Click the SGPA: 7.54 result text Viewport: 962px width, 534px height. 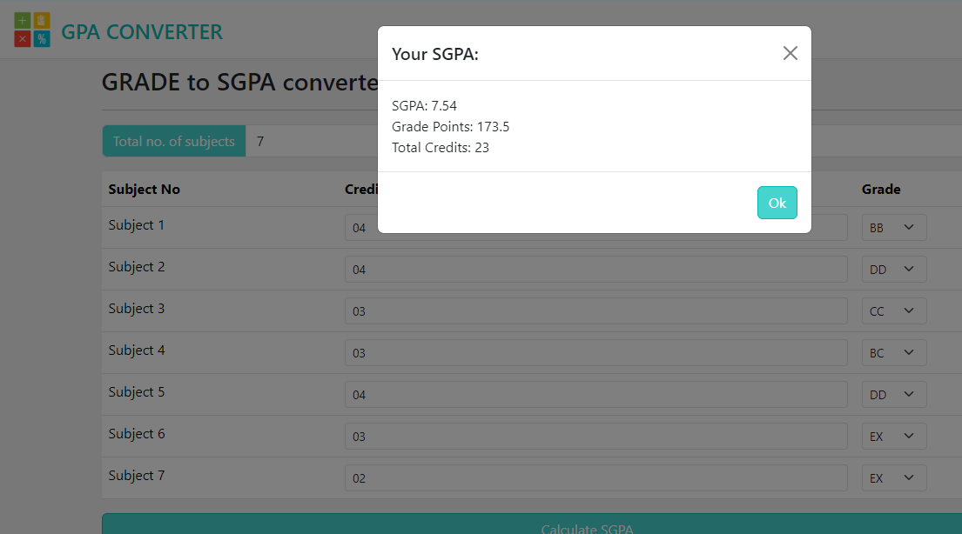tap(425, 105)
